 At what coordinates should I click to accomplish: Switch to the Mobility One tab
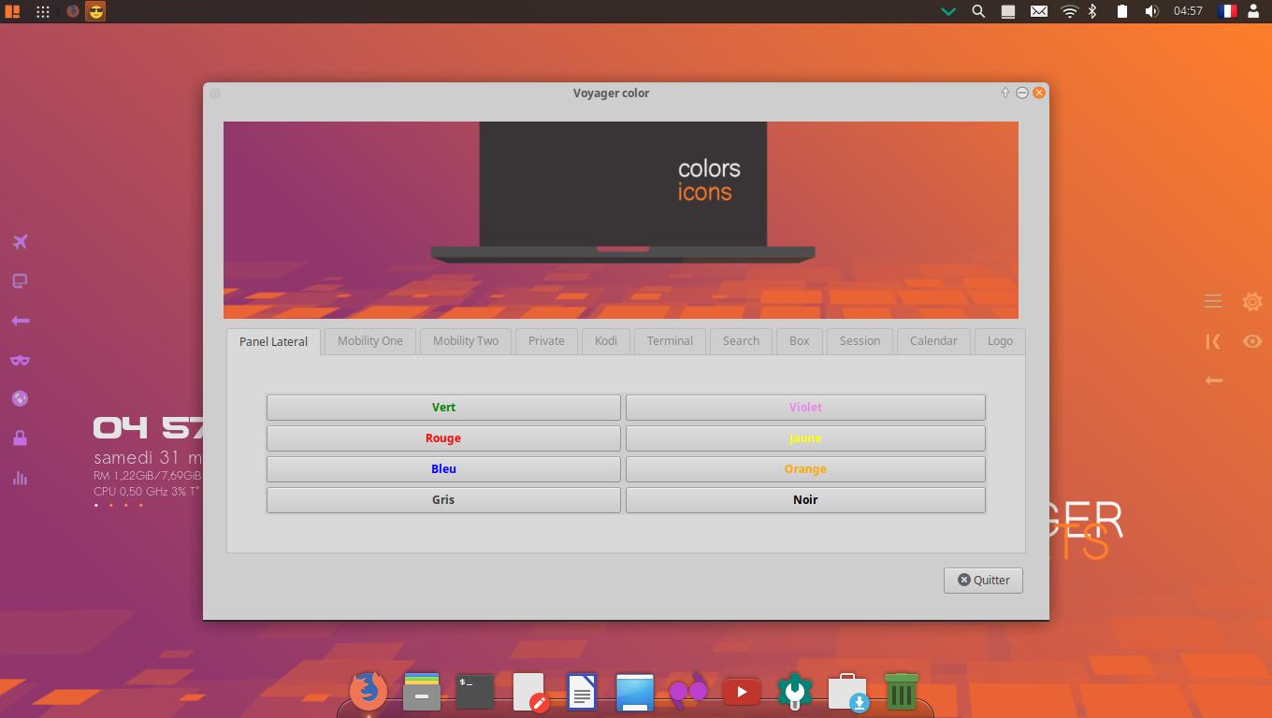(x=370, y=340)
